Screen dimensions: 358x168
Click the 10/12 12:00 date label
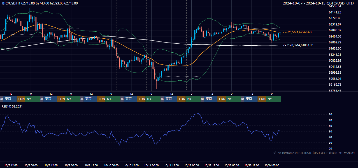211,165
